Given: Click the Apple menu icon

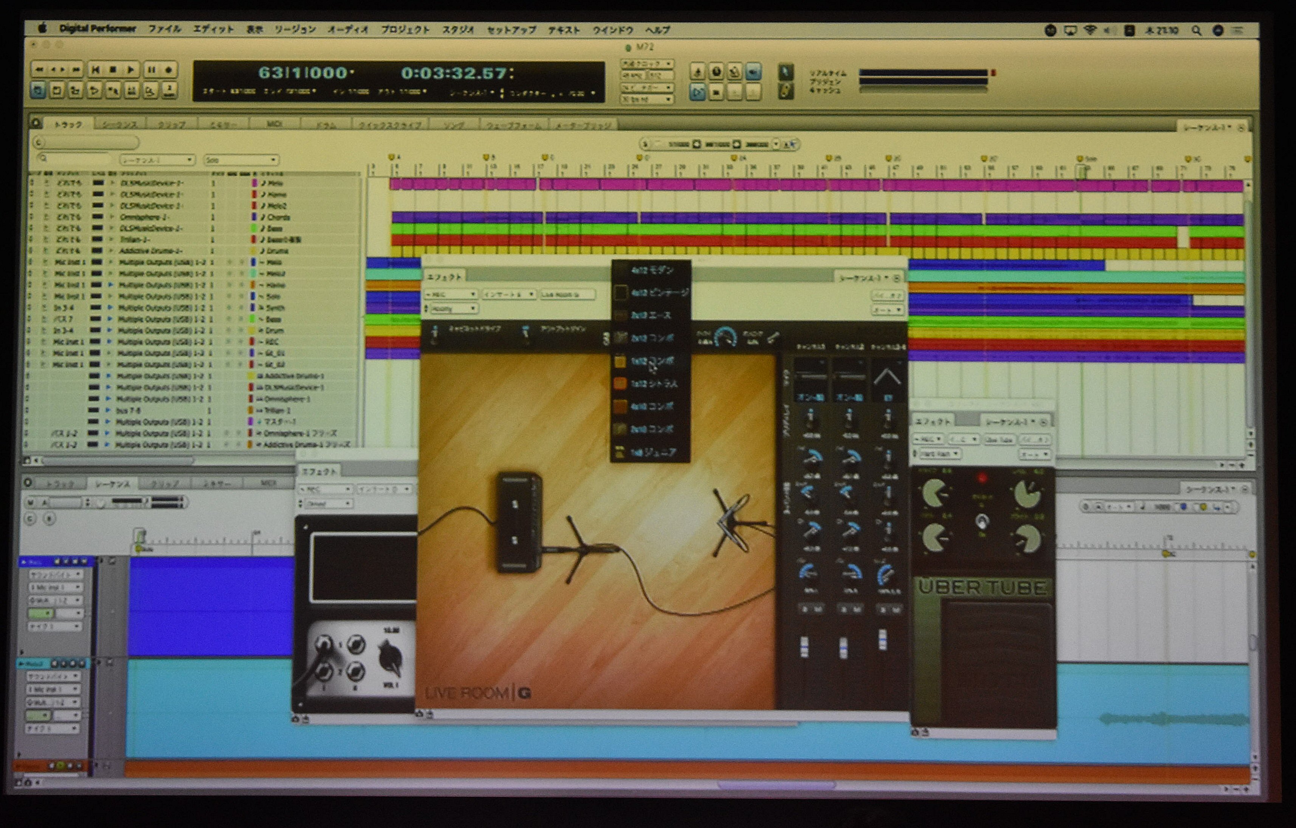Looking at the screenshot, I should pos(42,28).
